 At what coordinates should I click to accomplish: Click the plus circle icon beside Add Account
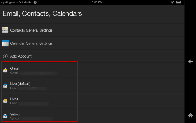5,56
